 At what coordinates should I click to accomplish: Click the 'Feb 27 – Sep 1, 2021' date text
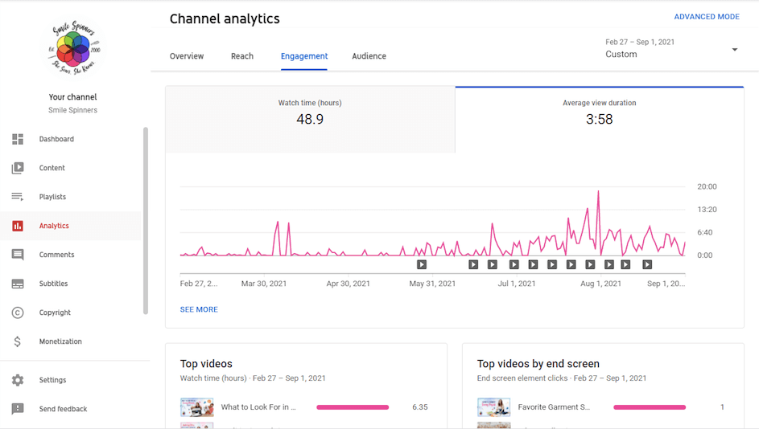click(x=640, y=42)
